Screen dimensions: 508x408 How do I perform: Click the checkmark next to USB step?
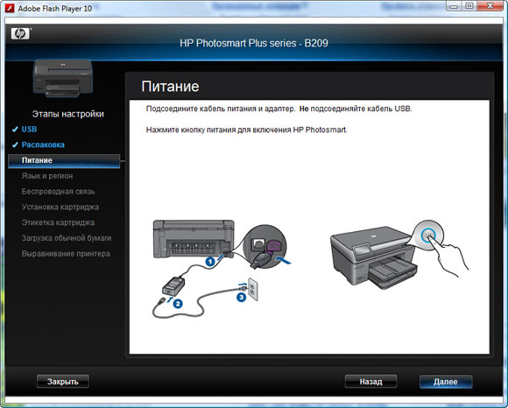(x=15, y=130)
